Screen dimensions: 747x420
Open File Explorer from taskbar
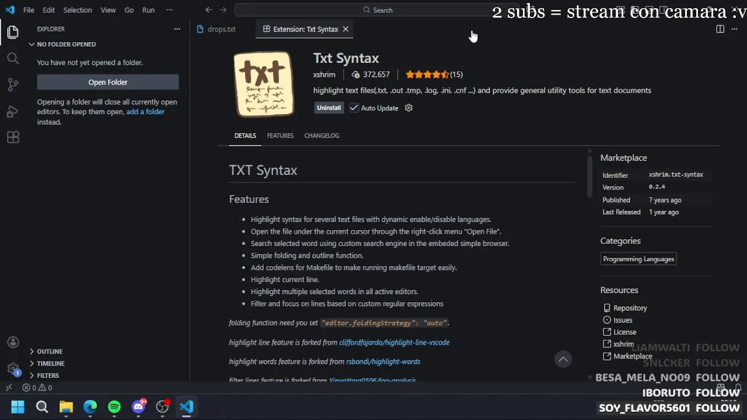pyautogui.click(x=66, y=407)
